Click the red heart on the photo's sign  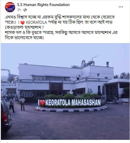(42, 103)
